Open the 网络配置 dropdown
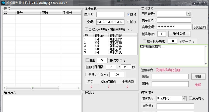209x112 pixels. point(188,14)
